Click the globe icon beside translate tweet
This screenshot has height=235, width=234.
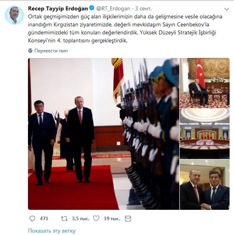(x=30, y=51)
